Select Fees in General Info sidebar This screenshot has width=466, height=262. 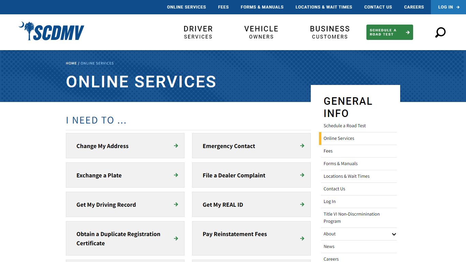[x=328, y=151]
